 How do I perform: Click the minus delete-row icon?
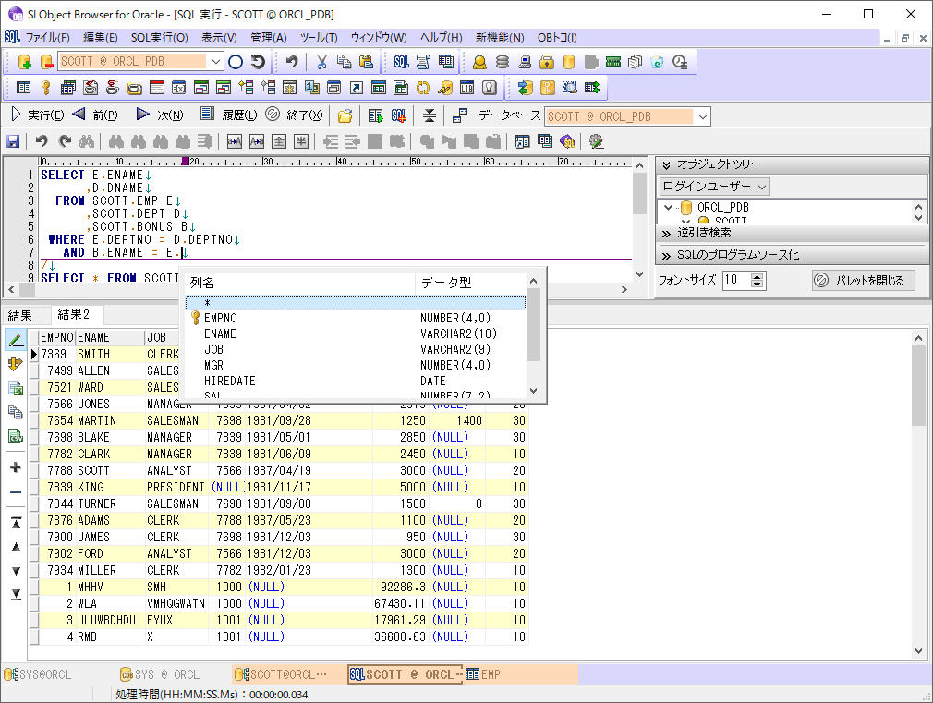click(16, 491)
